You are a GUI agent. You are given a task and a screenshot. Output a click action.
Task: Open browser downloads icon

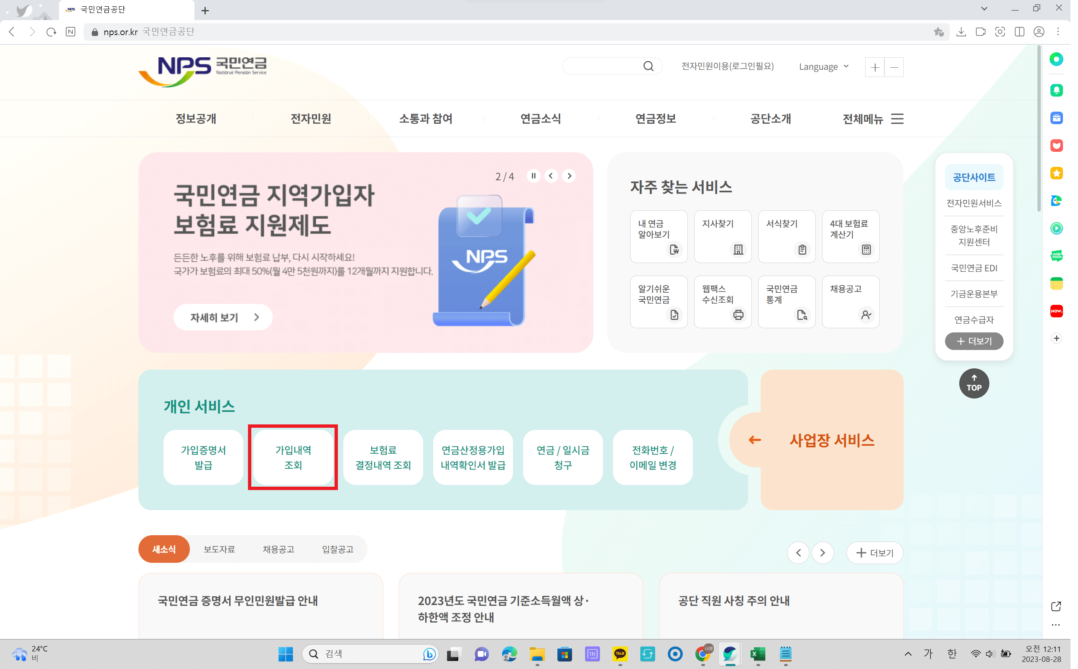pos(961,32)
